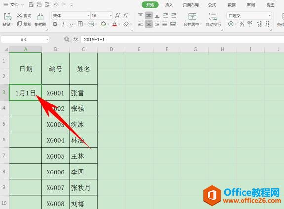Click the increase indent icon
This screenshot has width=284, height=209.
pyautogui.click(x=174, y=16)
